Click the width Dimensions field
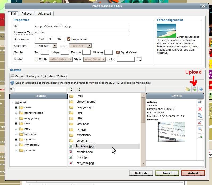212x185 pixels. 41,39
